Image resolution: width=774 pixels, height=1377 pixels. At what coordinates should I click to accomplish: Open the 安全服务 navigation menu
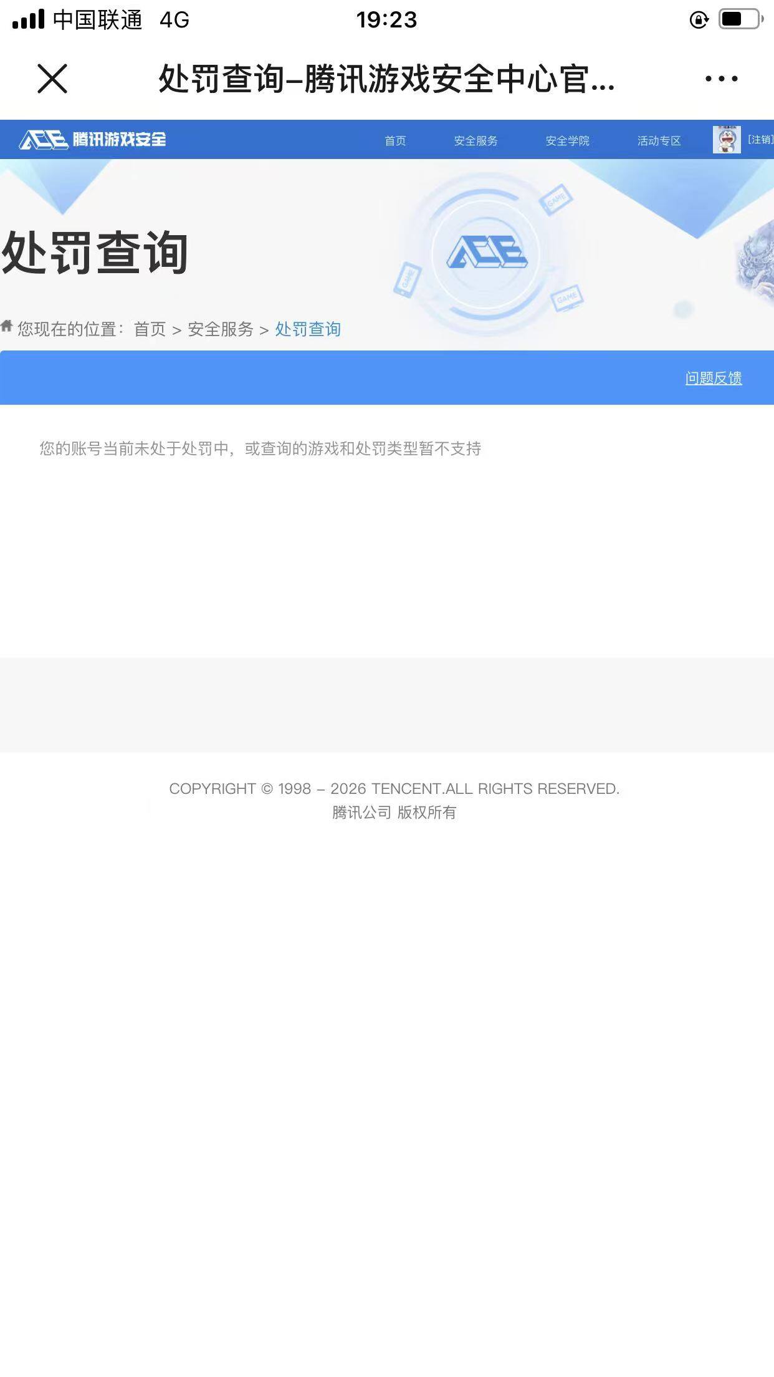point(475,140)
